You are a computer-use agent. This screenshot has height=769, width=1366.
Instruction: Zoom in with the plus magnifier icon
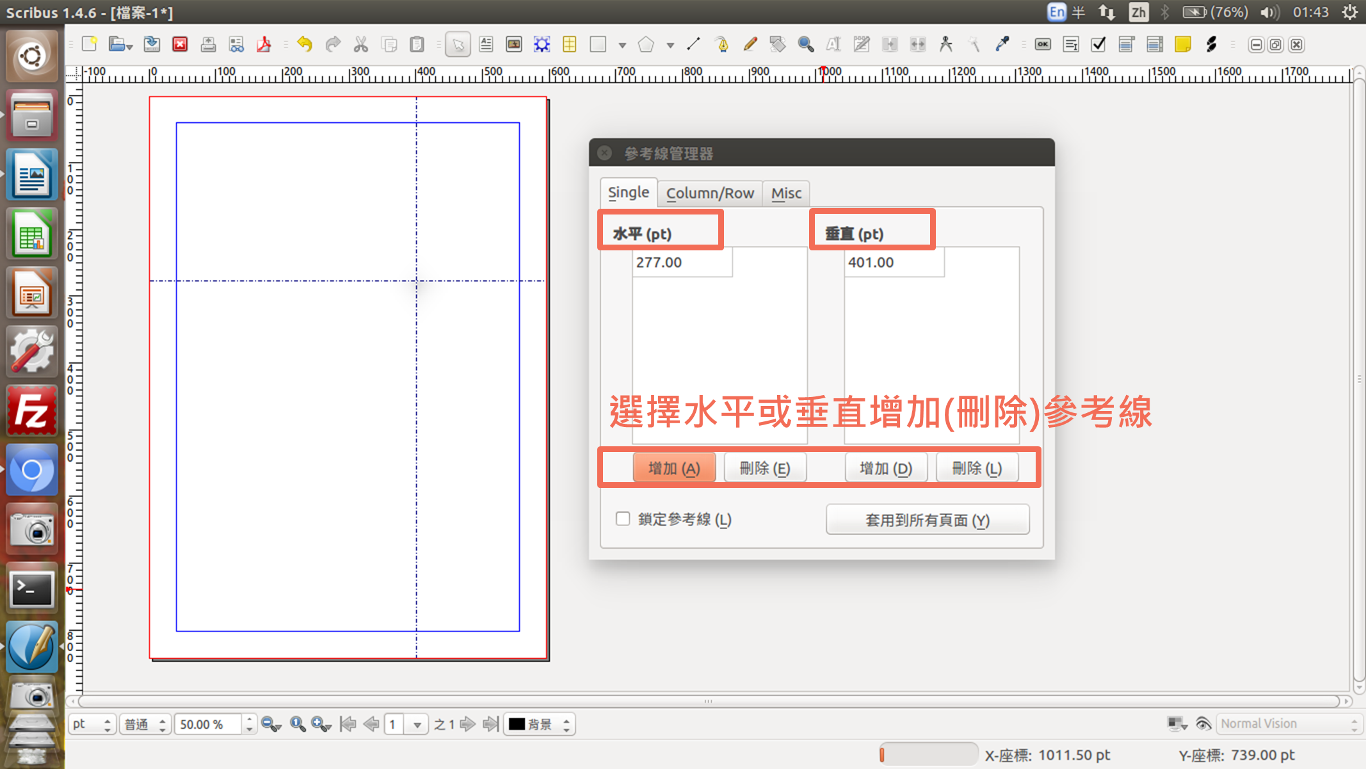pyautogui.click(x=321, y=724)
